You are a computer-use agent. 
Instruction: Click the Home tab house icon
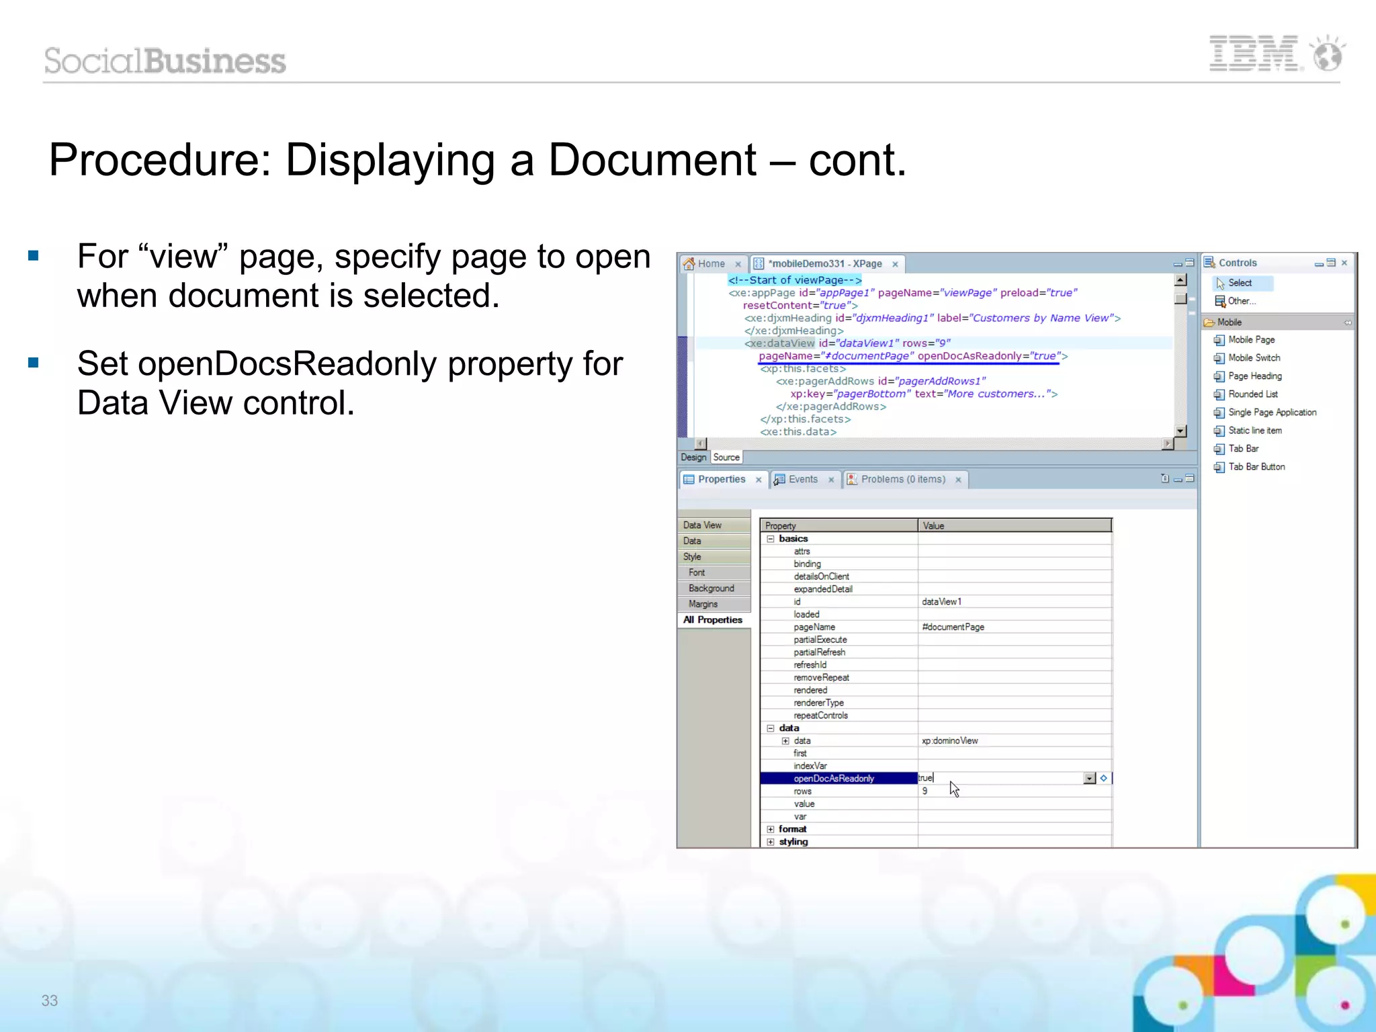[689, 263]
